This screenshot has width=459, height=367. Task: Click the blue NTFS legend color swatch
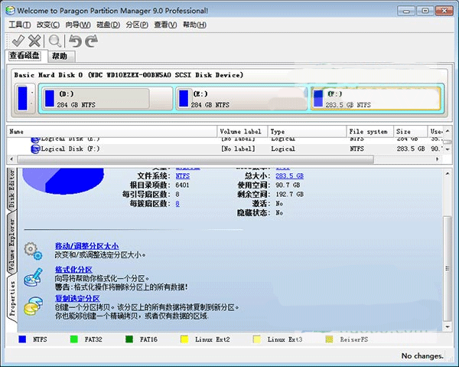(22, 338)
